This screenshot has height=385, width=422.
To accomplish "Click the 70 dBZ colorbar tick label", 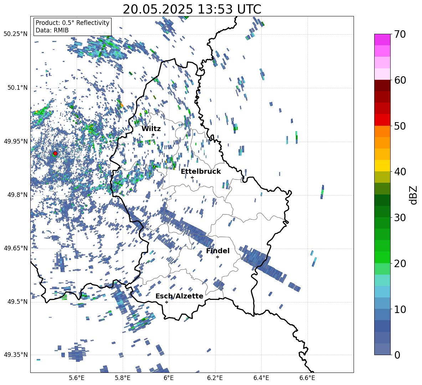I will (x=400, y=34).
